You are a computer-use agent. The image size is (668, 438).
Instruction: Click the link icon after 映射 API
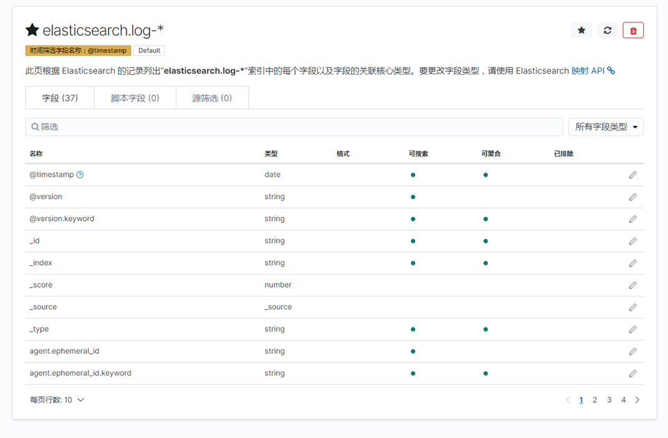611,71
